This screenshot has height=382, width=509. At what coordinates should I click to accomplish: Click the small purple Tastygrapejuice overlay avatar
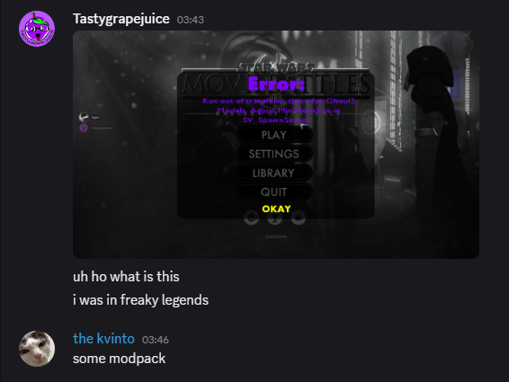tap(84, 128)
